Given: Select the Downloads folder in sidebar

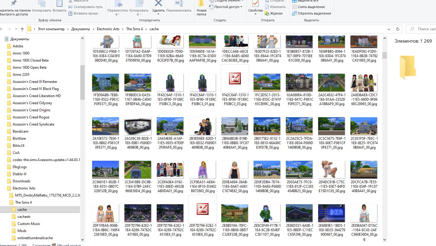Looking at the screenshot, I should pyautogui.click(x=21, y=181).
